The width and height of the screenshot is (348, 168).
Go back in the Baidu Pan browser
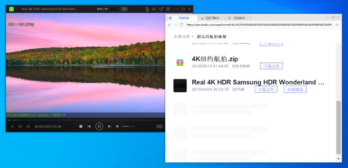(169, 25)
